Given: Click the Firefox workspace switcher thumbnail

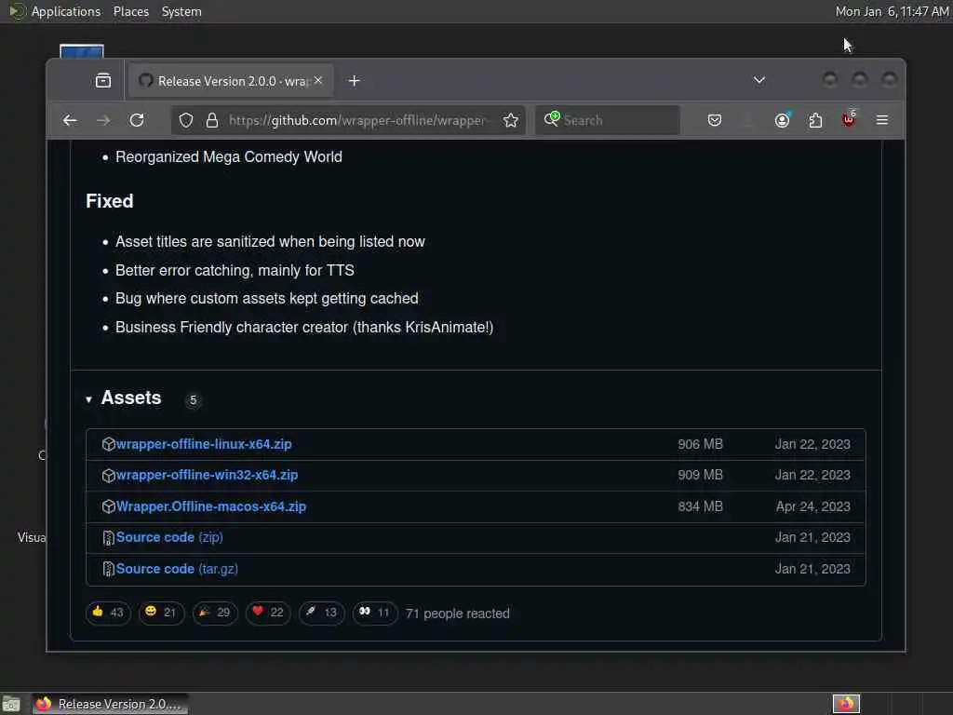Looking at the screenshot, I should click(846, 704).
